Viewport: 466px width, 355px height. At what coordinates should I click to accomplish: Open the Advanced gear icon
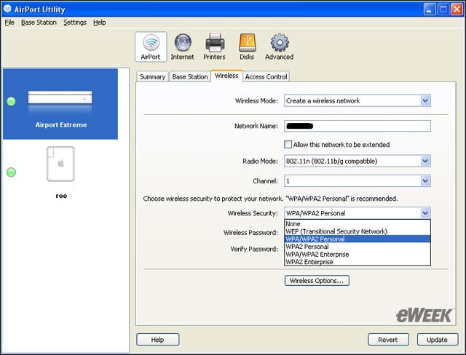[x=280, y=47]
